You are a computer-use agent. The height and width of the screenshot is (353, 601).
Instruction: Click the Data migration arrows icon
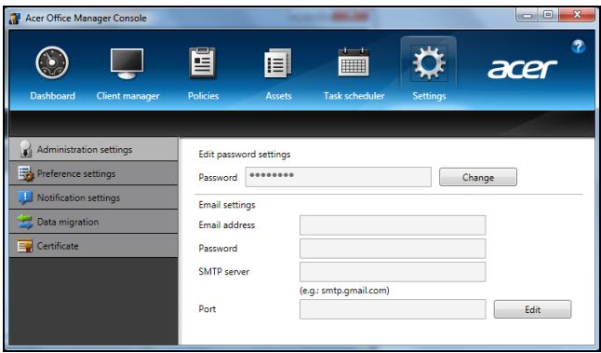(25, 222)
